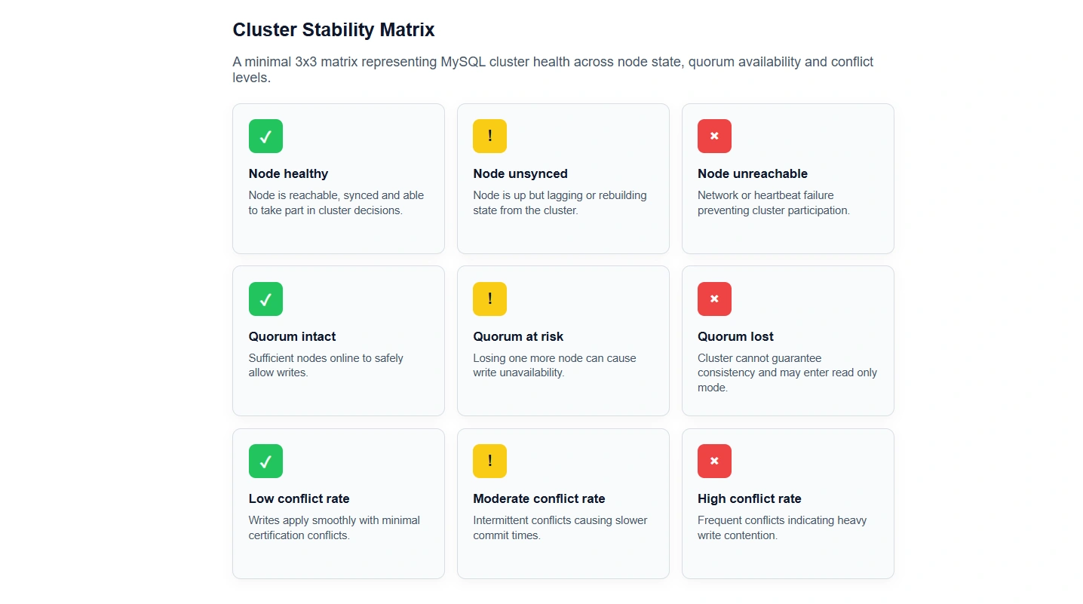The height and width of the screenshot is (604, 1083).
Task: Click the red X icon for Quorum lost
Action: [x=714, y=299]
